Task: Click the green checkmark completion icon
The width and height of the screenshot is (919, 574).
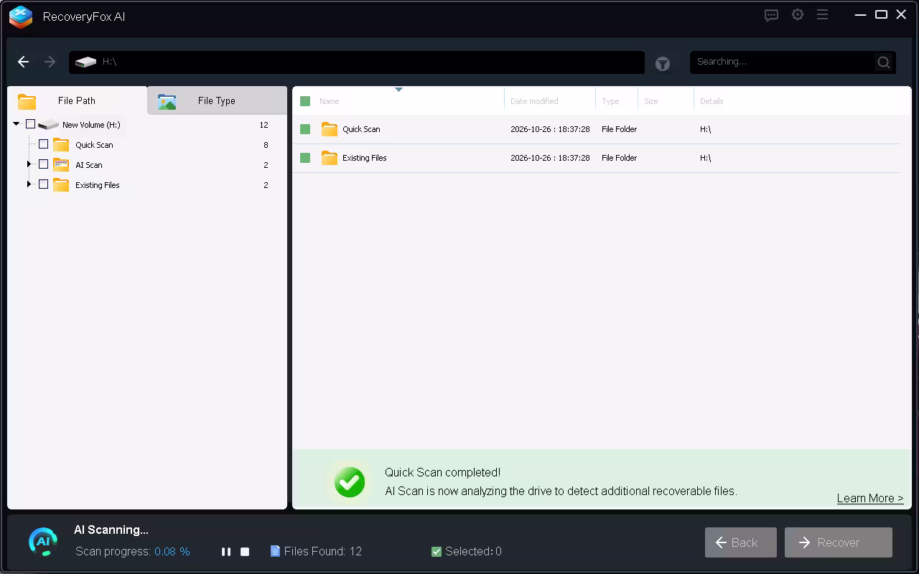Action: click(350, 482)
